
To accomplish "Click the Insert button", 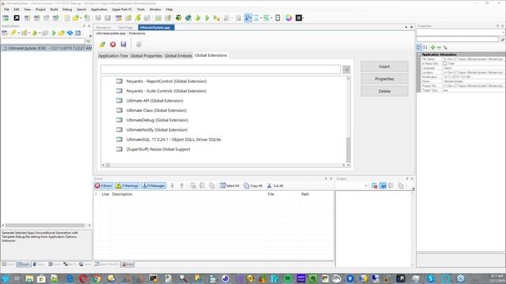I will (384, 66).
